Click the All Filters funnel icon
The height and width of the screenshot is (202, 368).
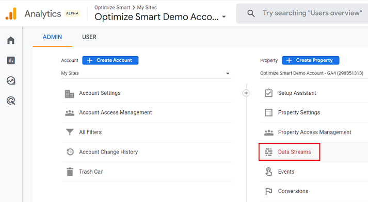point(70,132)
